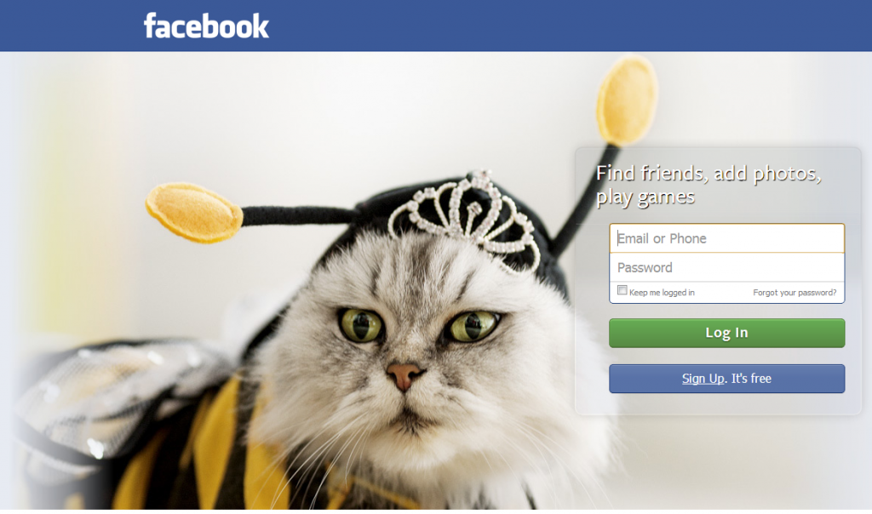This screenshot has width=872, height=514.
Task: Focus the Email or Phone field
Action: pos(727,238)
